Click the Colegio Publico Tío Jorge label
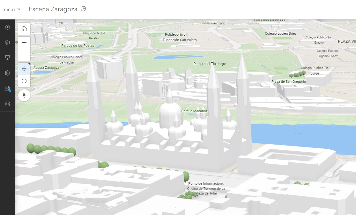The image size is (356, 215). click(x=315, y=70)
